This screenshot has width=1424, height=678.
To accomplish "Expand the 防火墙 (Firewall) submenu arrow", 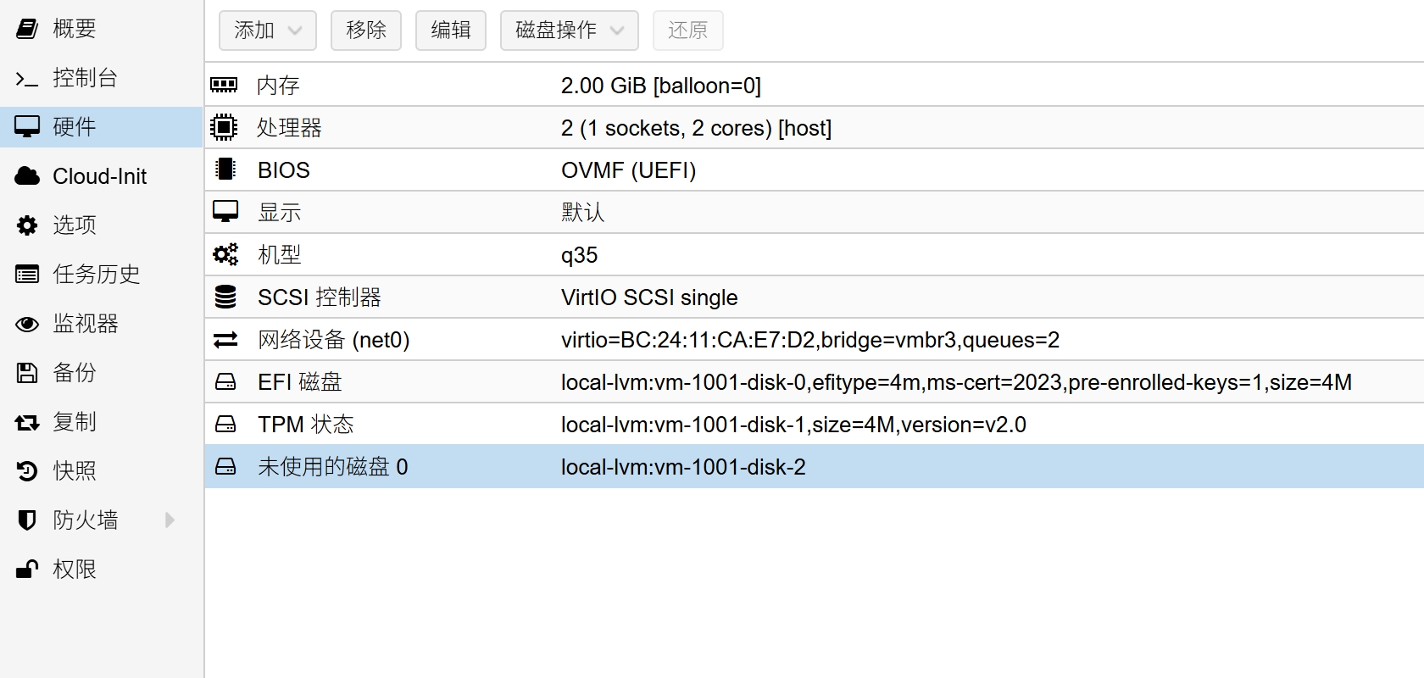I will click(x=170, y=520).
